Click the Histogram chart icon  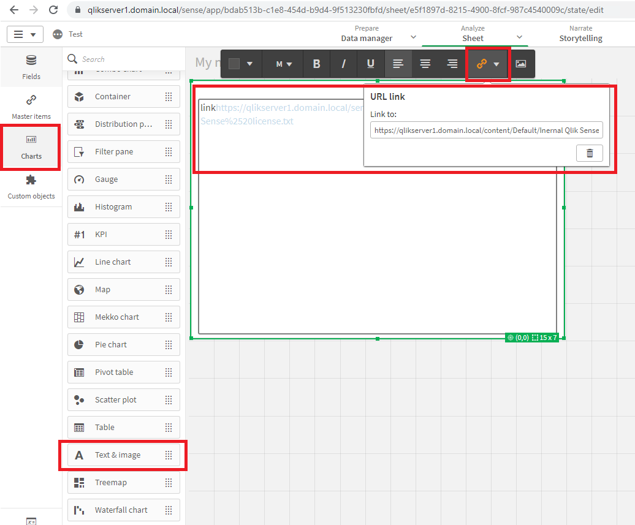79,207
